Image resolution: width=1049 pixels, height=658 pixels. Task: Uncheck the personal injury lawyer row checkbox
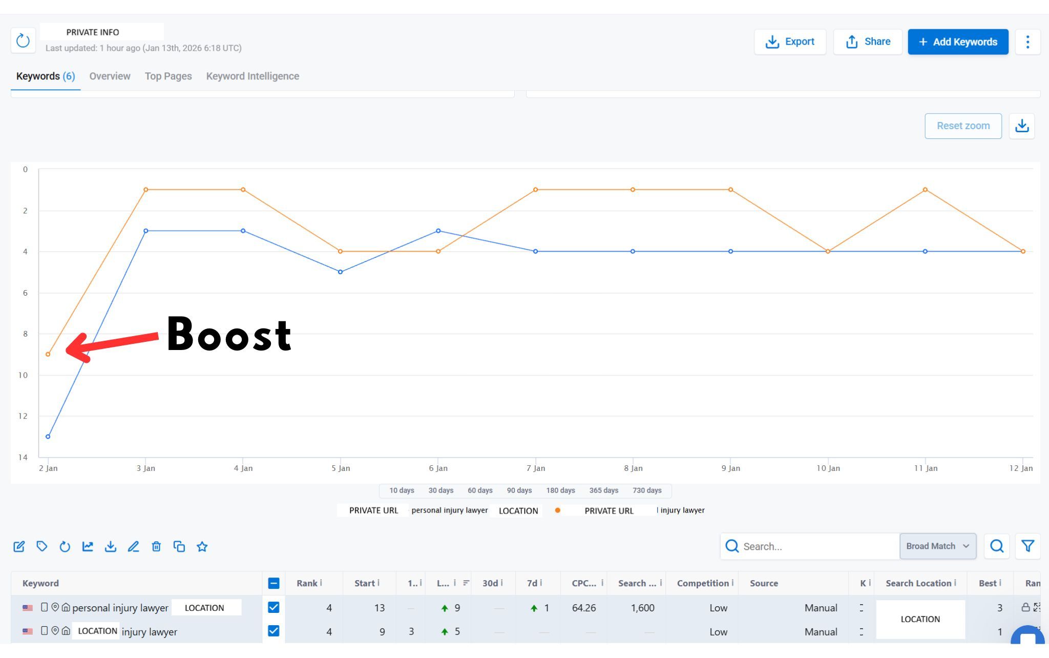[274, 607]
